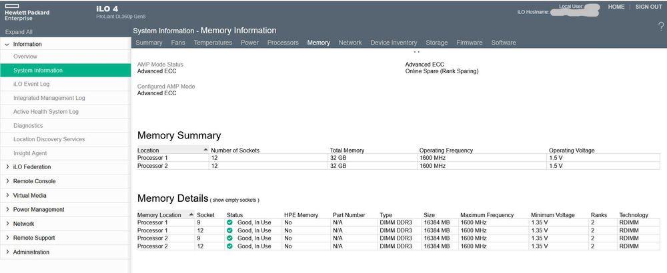Click Expand All in the sidebar
Image resolution: width=667 pixels, height=273 pixels.
pyautogui.click(x=19, y=32)
